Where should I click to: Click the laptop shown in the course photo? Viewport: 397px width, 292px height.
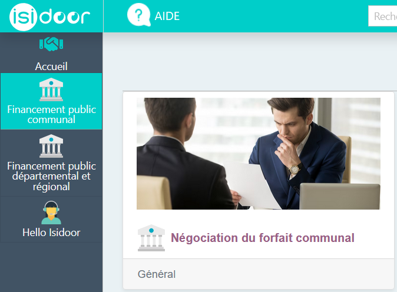tap(340, 197)
